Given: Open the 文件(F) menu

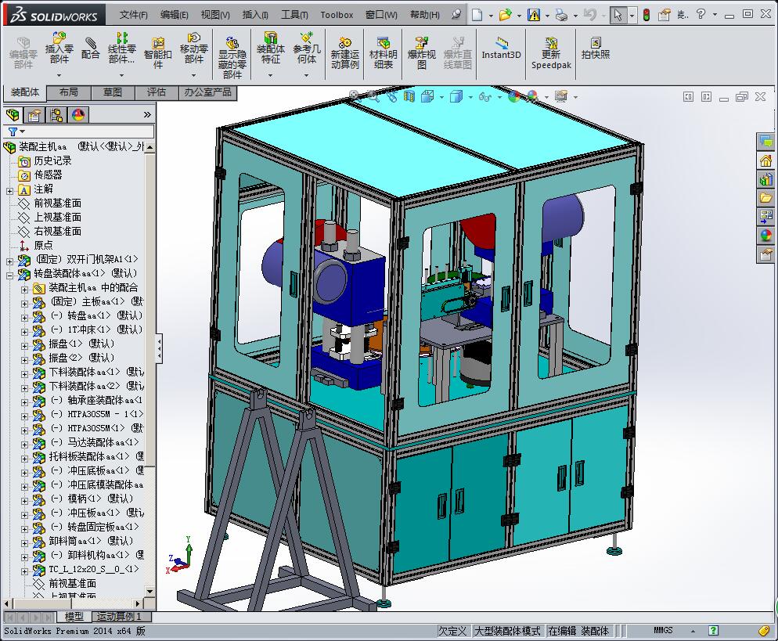Looking at the screenshot, I should [134, 15].
